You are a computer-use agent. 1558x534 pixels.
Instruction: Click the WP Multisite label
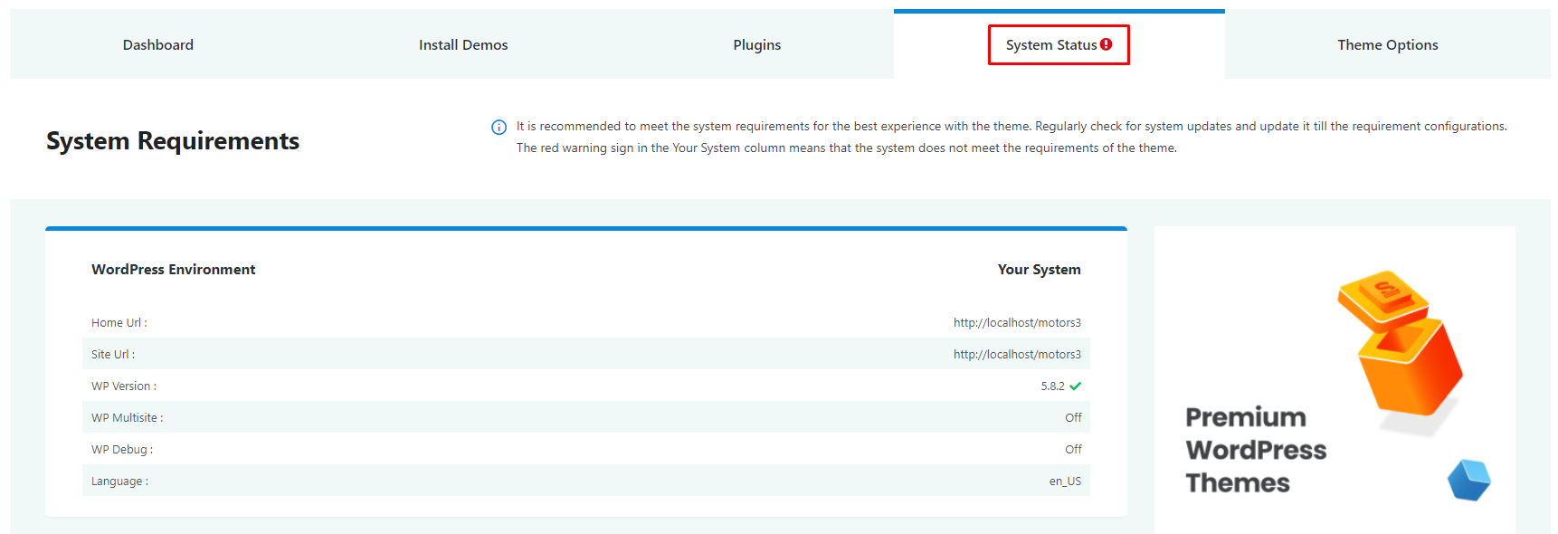[x=128, y=417]
